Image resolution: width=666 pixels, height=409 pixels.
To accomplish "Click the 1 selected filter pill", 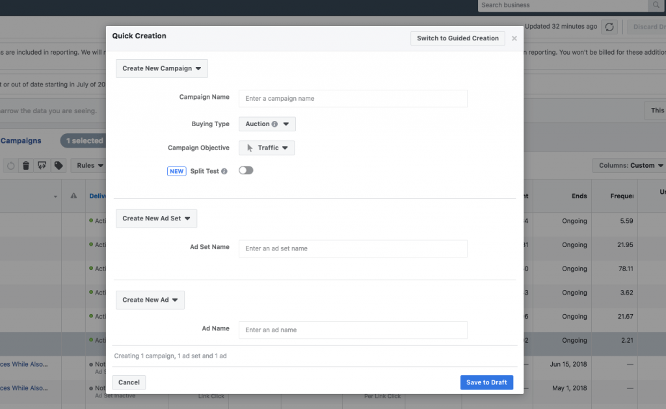I will coord(83,140).
